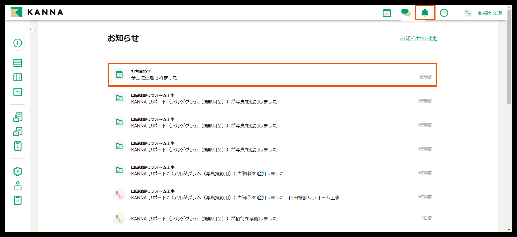
Task: Click the help question mark icon
Action: (x=444, y=12)
